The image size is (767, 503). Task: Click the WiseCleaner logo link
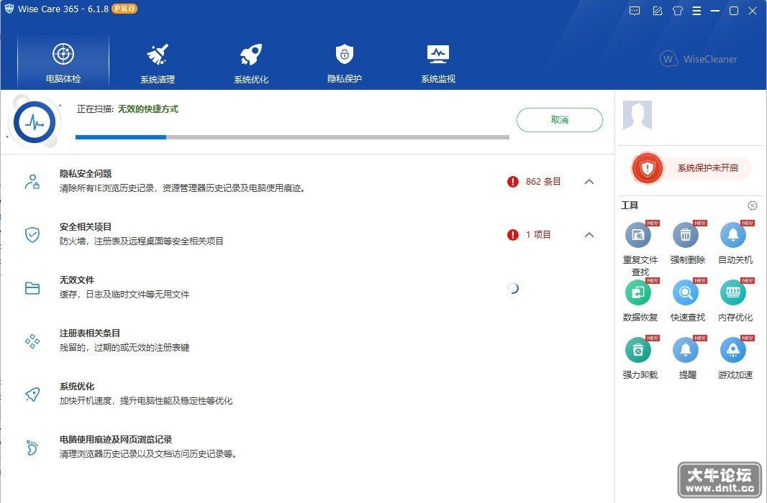698,59
